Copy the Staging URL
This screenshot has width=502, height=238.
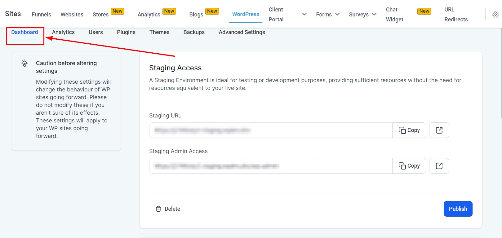pyautogui.click(x=409, y=130)
